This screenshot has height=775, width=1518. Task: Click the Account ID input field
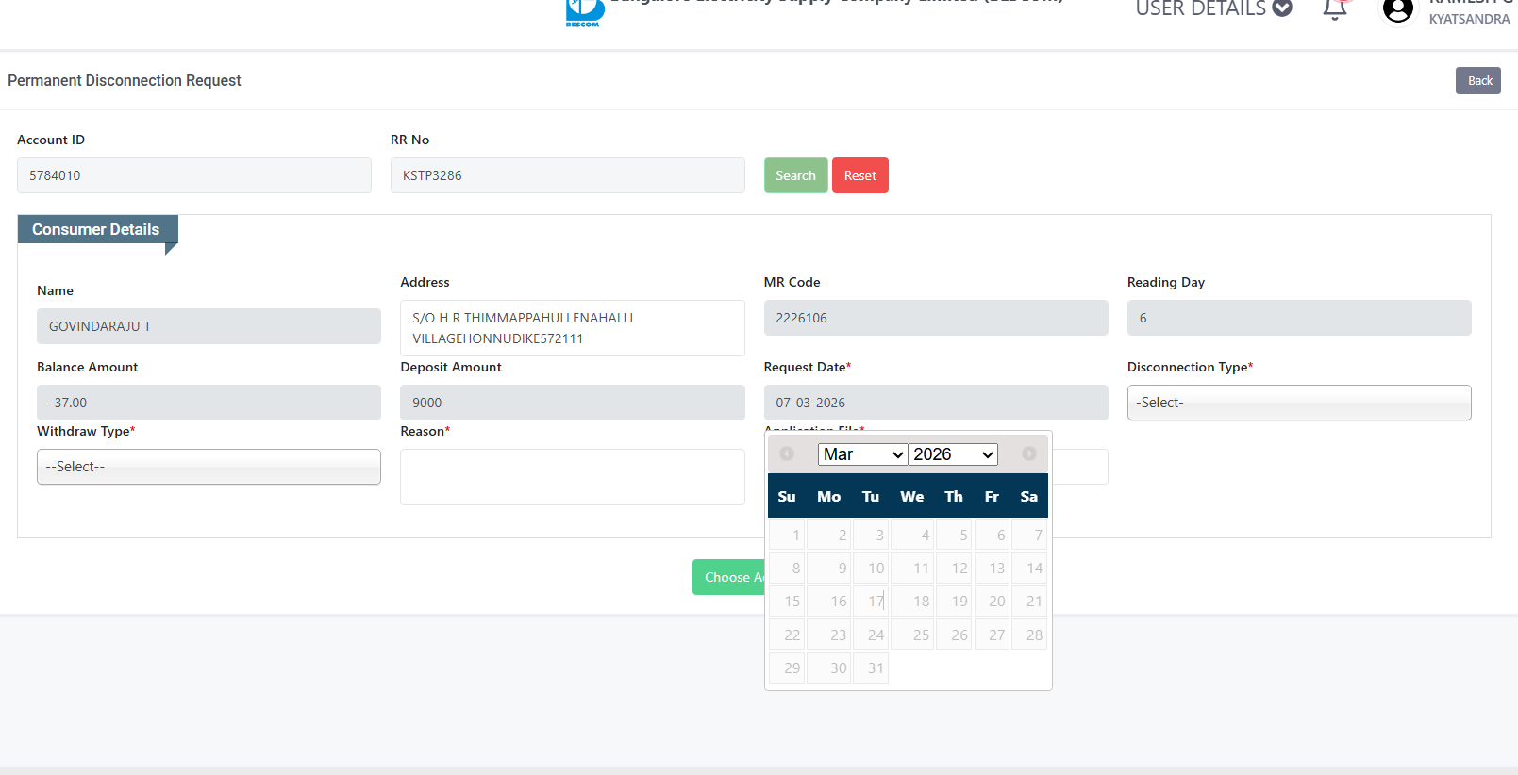(194, 175)
